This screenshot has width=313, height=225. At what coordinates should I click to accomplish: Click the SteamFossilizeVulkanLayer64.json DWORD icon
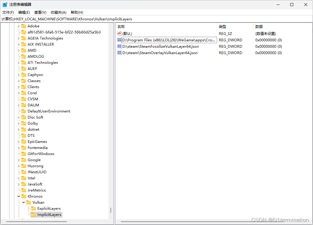(119, 46)
